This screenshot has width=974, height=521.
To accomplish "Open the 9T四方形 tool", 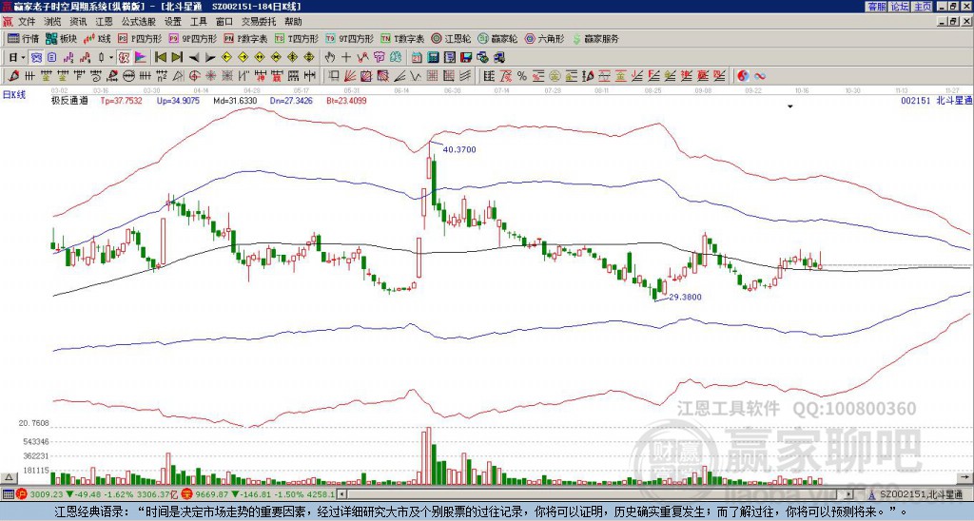I will [350, 38].
